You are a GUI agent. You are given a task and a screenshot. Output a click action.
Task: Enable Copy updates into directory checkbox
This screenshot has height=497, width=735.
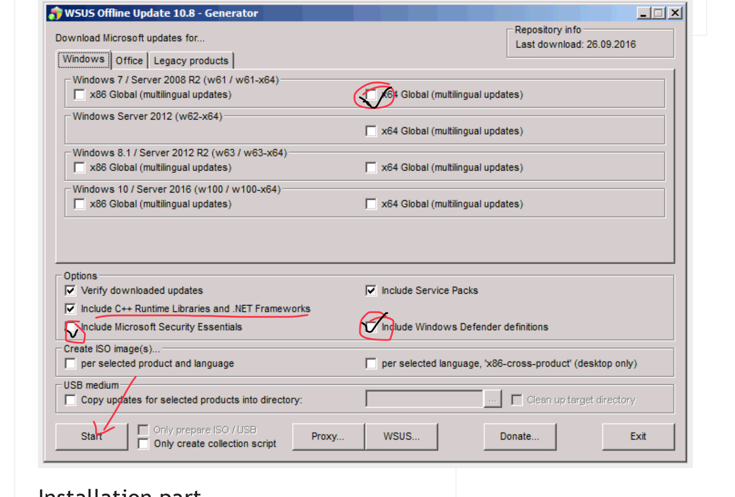(70, 400)
